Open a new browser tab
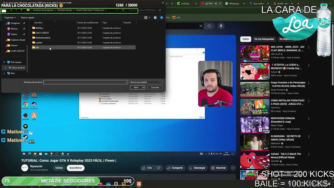334x188 pixels. [x=298, y=4]
